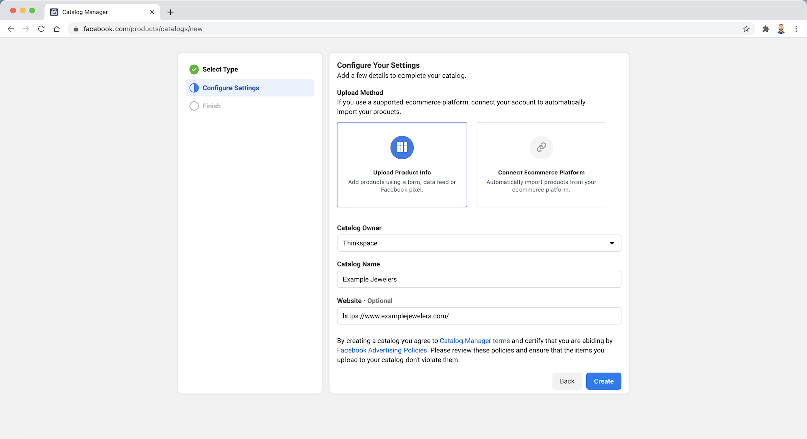Reload the page with the refresh icon
The width and height of the screenshot is (807, 439).
[41, 29]
